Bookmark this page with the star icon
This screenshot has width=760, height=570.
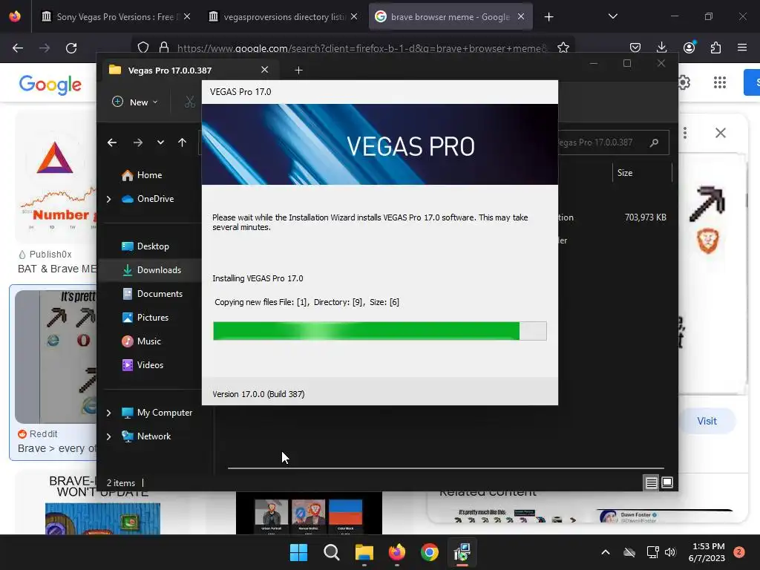click(x=563, y=47)
